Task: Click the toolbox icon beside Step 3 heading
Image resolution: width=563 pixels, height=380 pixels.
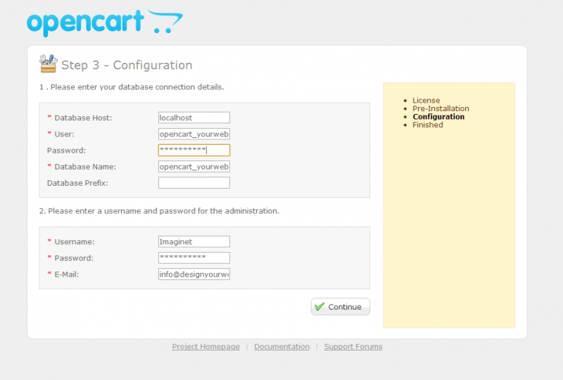Action: click(48, 63)
